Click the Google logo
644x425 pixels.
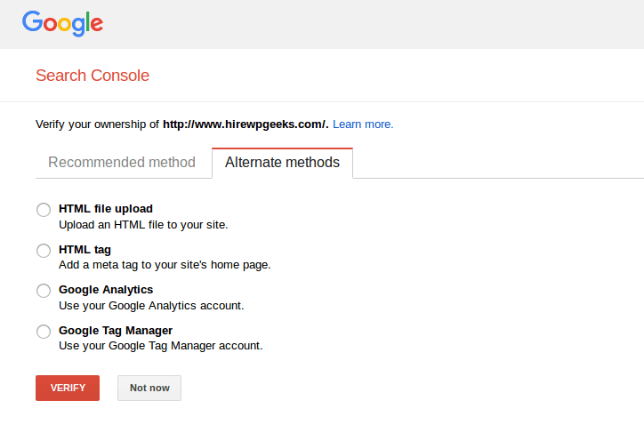click(x=62, y=24)
